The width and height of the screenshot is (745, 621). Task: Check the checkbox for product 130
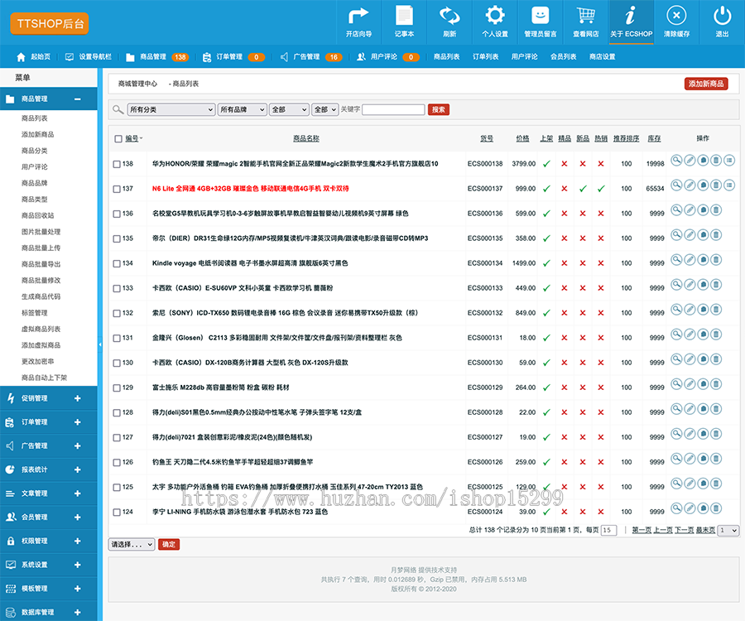click(x=117, y=363)
